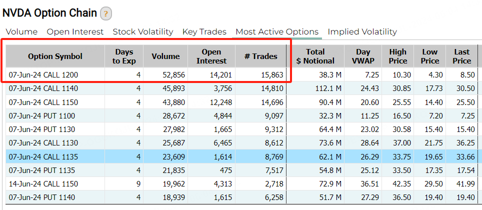Select the Most Active Options tab

tap(277, 31)
